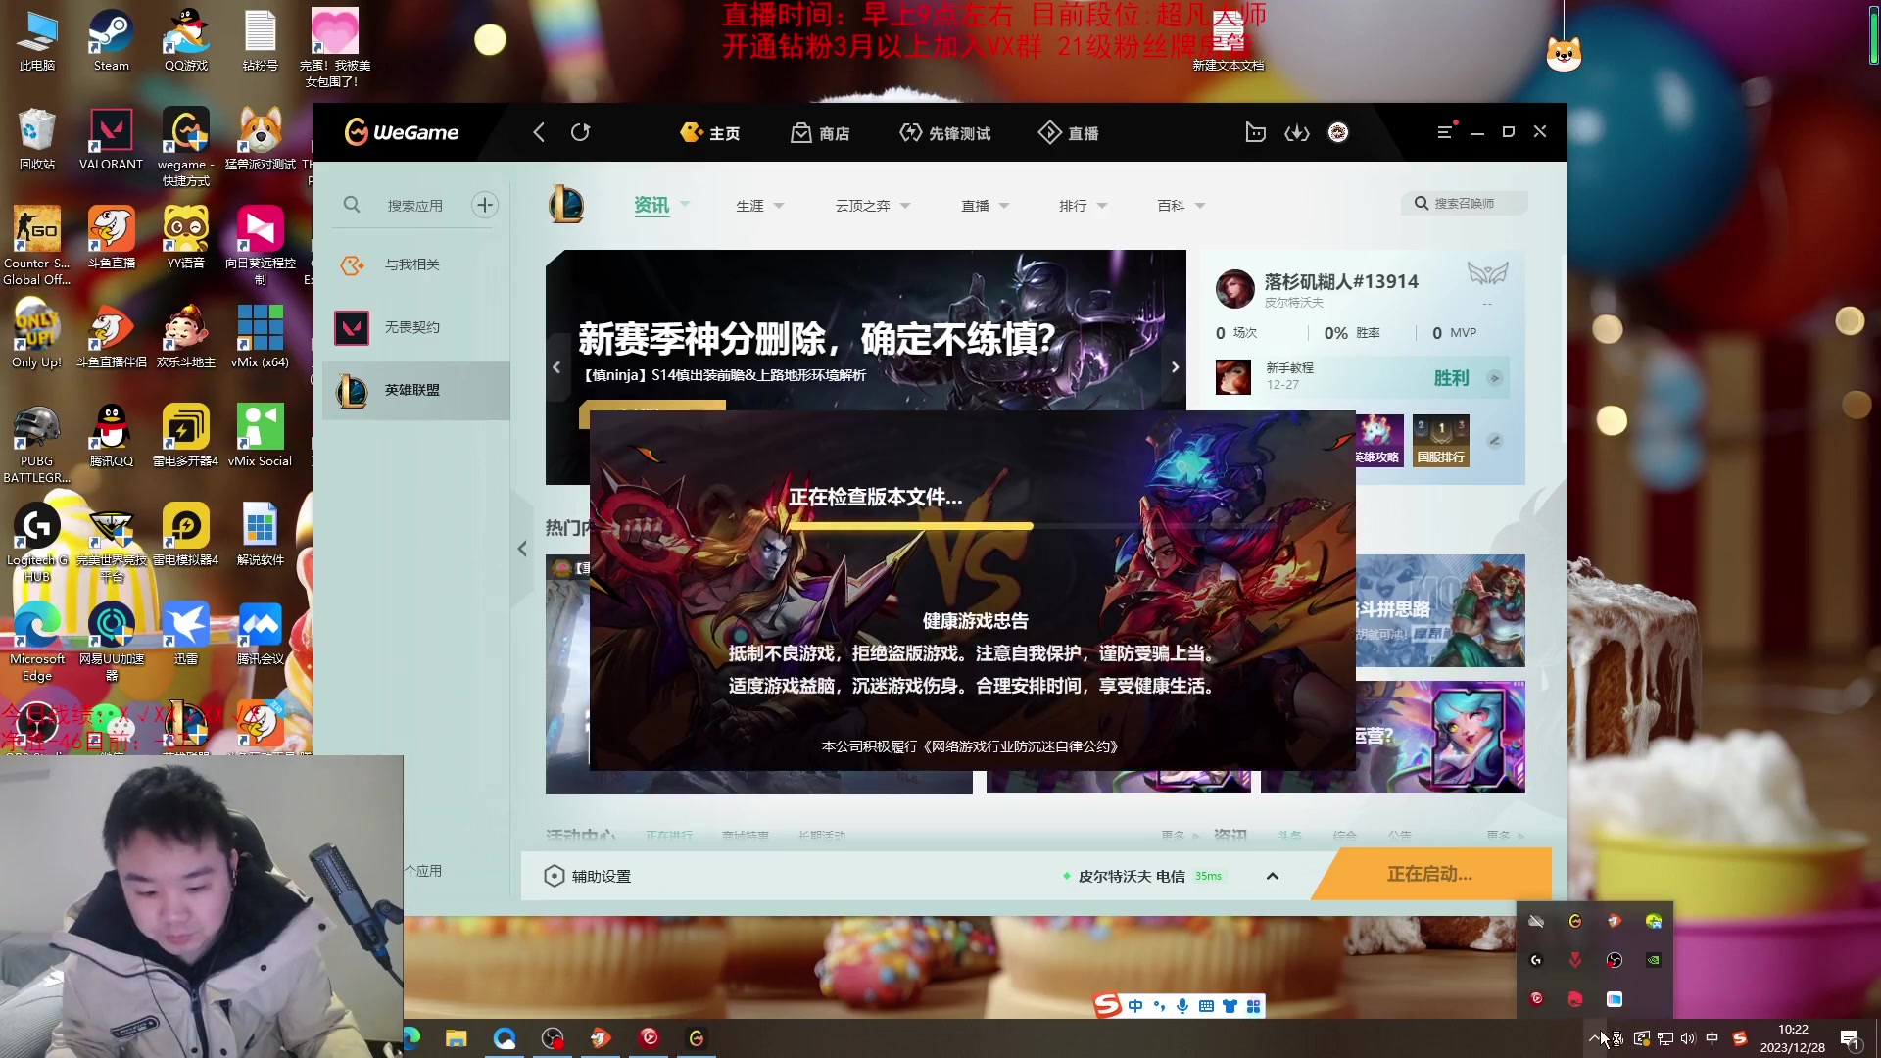Open the 商店 store tab
Image resolution: width=1881 pixels, height=1058 pixels.
[x=821, y=133]
